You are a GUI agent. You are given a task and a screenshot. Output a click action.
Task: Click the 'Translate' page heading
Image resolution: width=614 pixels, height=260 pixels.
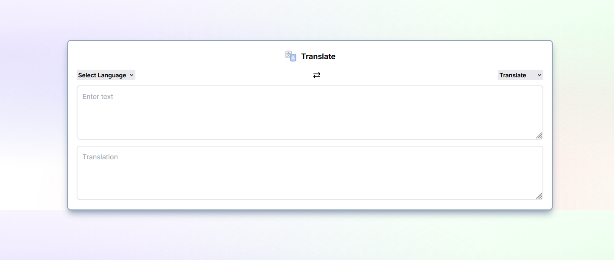(x=318, y=56)
